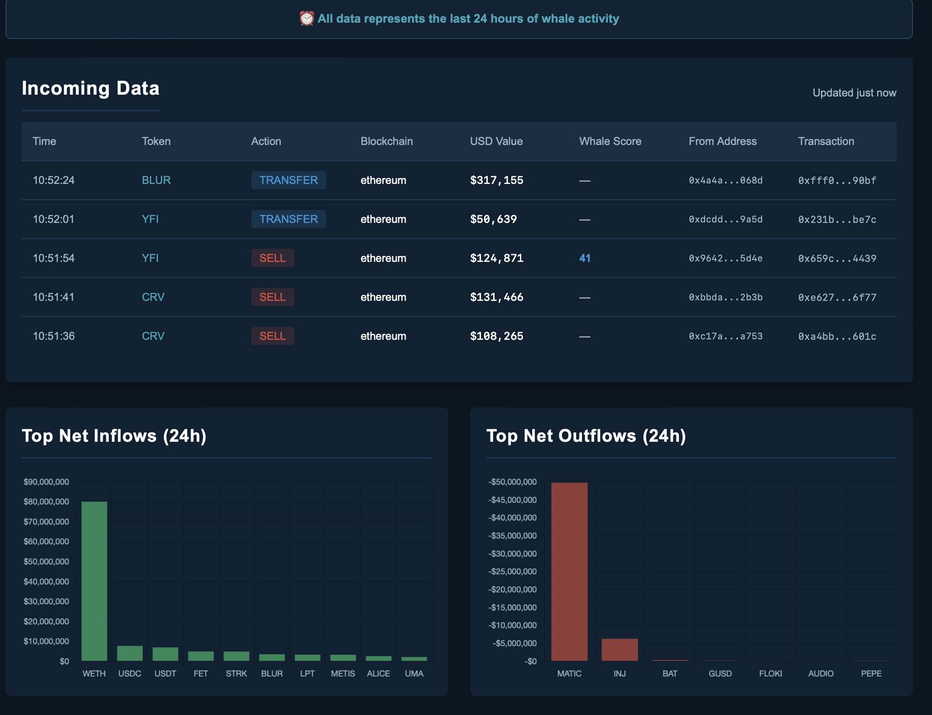The width and height of the screenshot is (932, 715).
Task: Click the SELL badge on the CRV row
Action: [x=273, y=297]
